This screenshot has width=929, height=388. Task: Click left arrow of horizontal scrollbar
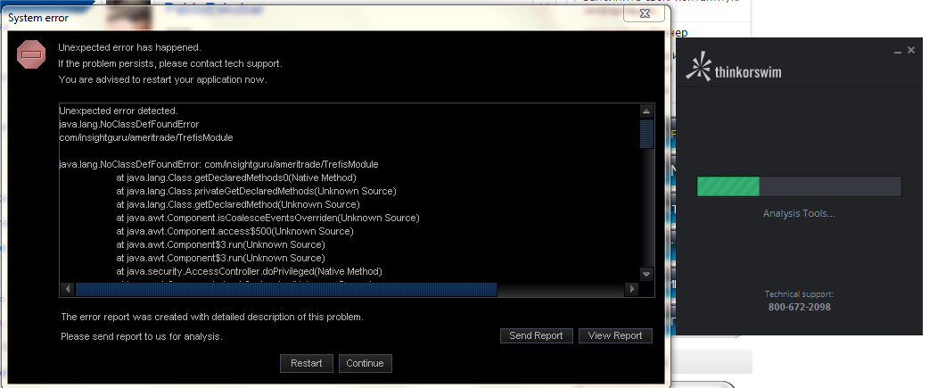pyautogui.click(x=68, y=289)
